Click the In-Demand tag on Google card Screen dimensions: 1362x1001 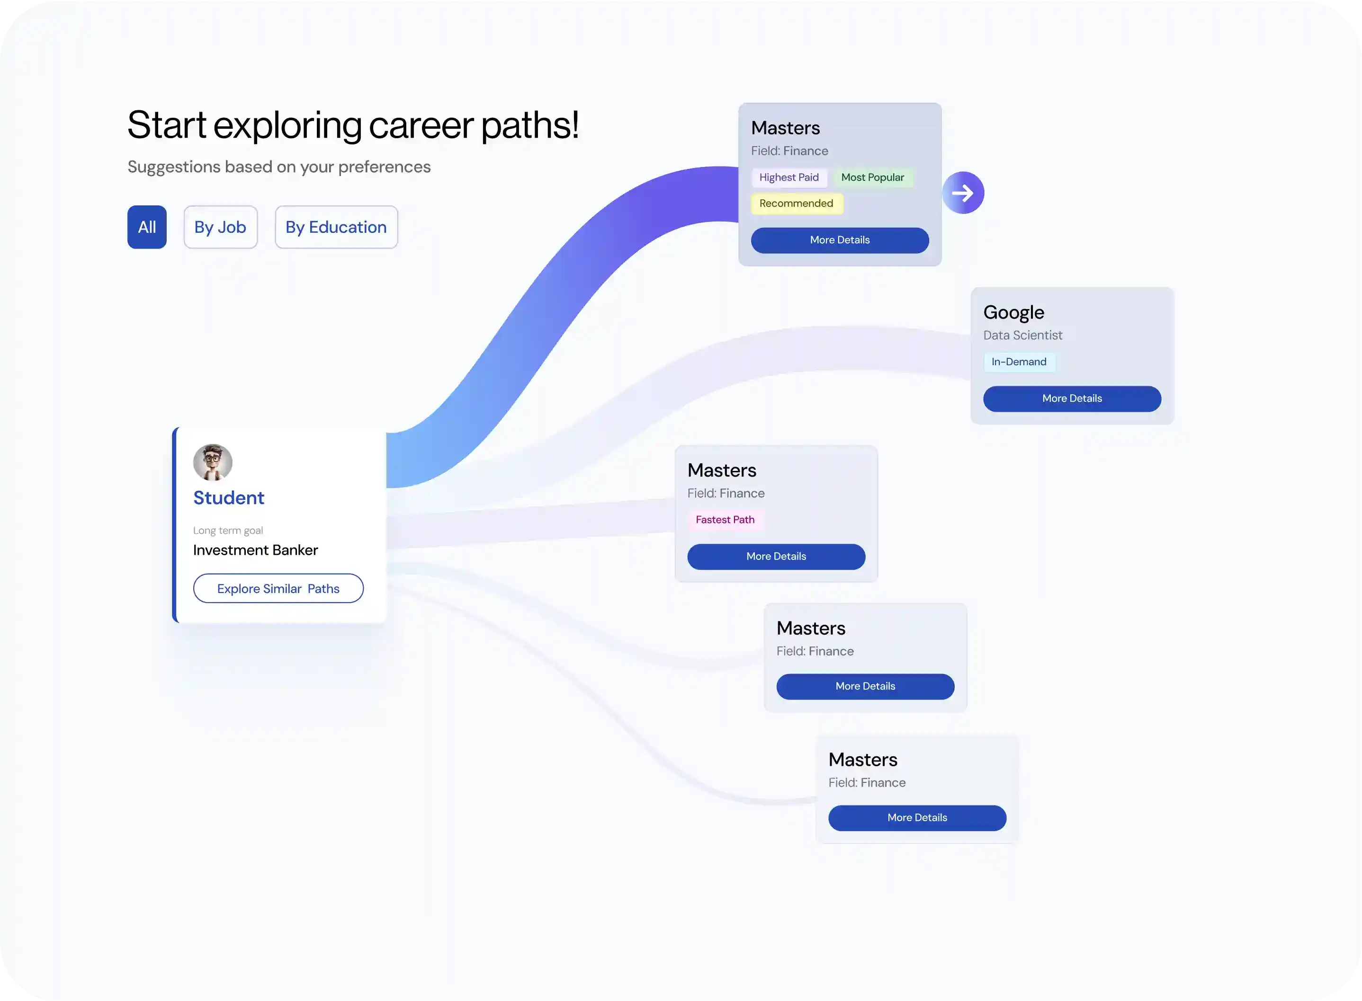click(x=1020, y=362)
